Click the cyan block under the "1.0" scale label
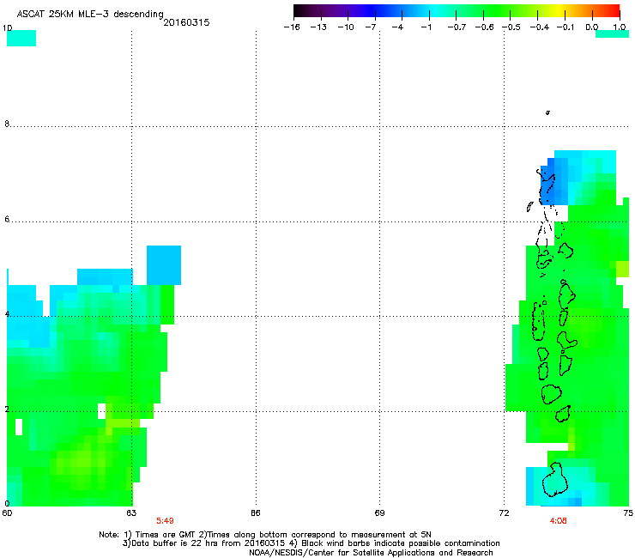Screen dimensions: 635x558 (612, 34)
